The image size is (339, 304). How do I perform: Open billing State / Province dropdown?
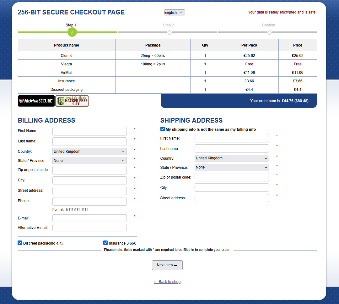point(89,160)
